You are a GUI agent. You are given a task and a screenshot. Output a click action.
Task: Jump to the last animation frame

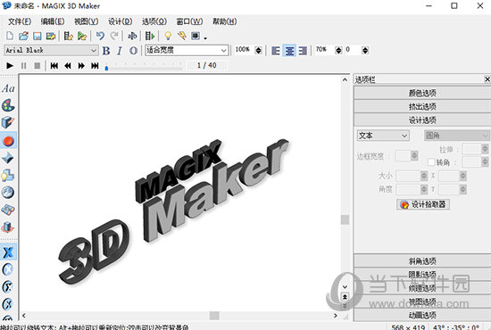[x=95, y=66]
